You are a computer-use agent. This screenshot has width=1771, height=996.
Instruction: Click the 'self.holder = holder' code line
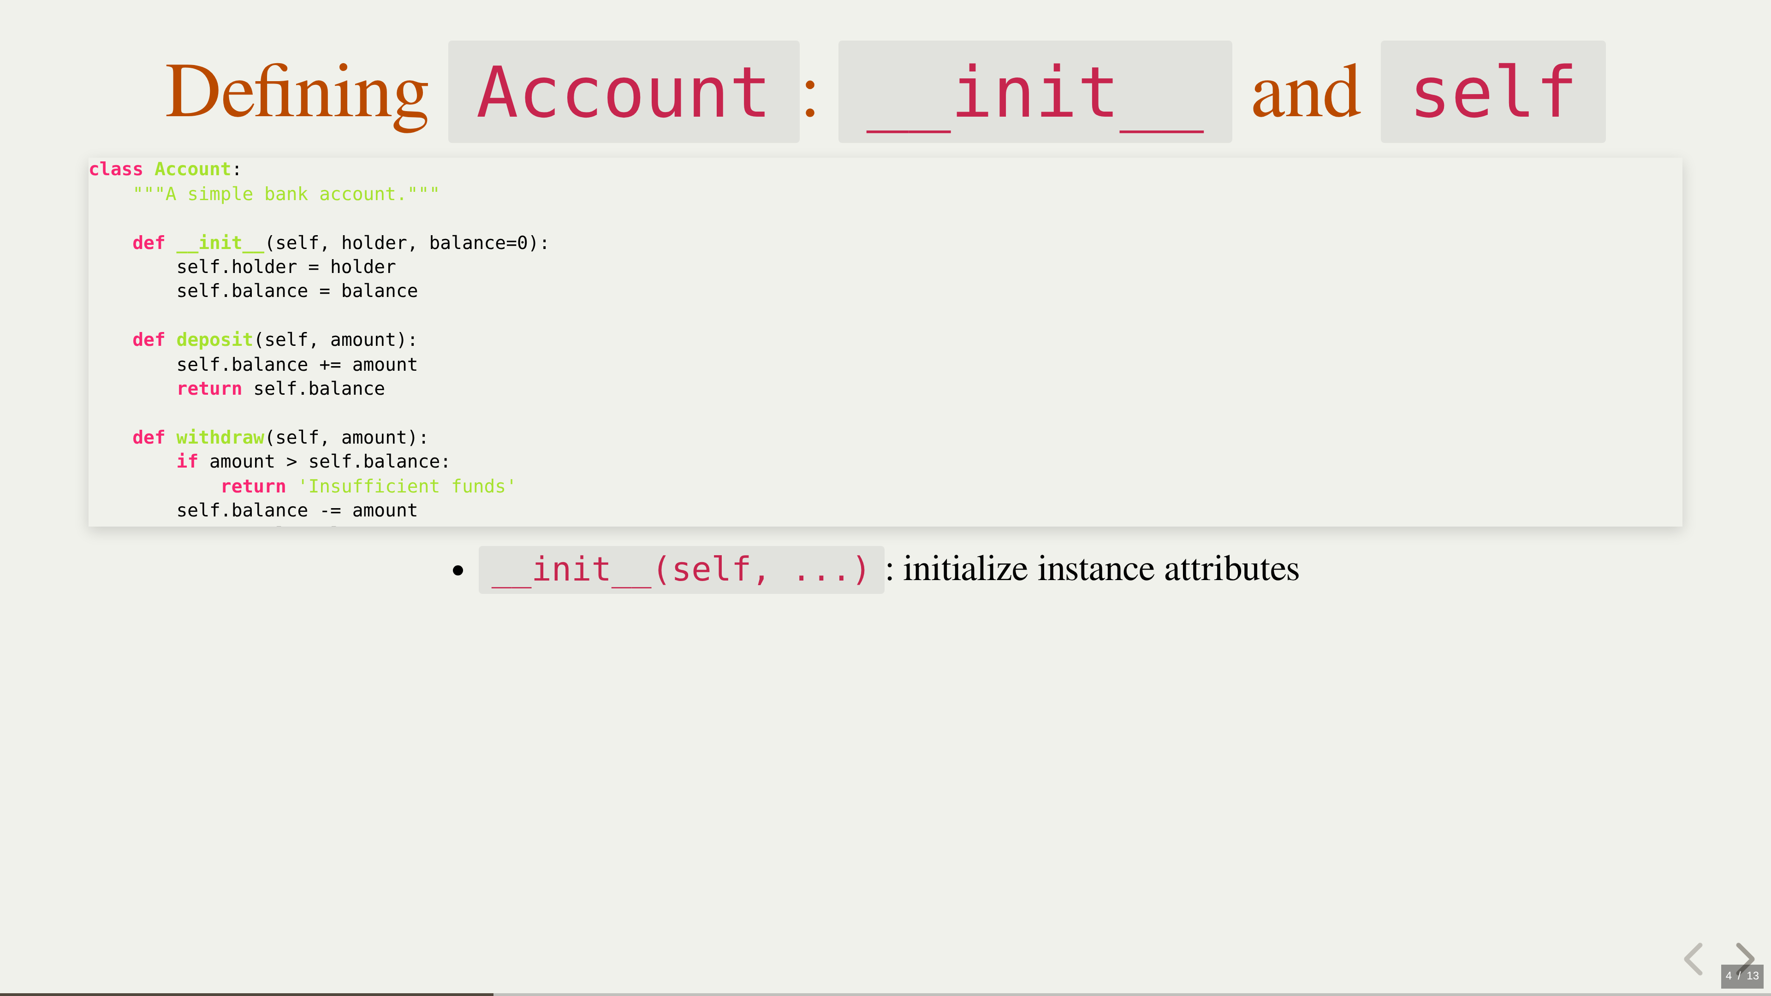coord(286,267)
